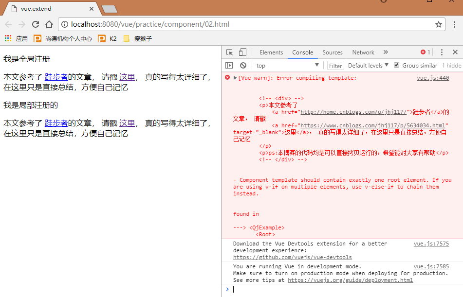
Task: Switch to the Network tab
Action: [363, 52]
